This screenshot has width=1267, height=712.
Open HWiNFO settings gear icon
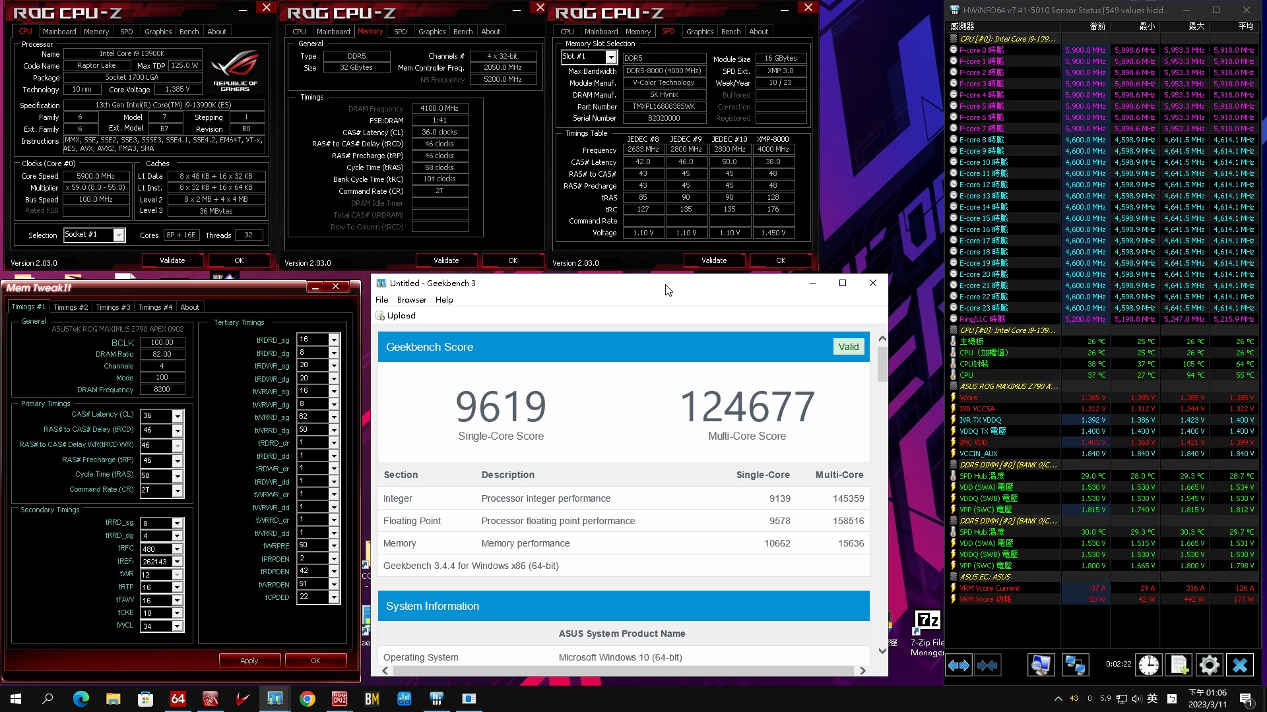[1209, 665]
